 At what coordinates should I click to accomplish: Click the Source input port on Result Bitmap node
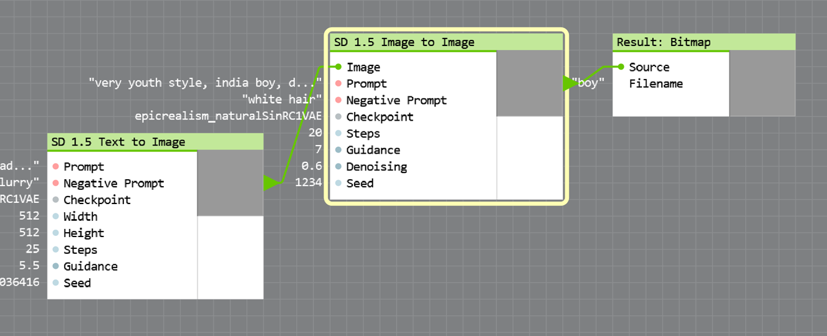pos(621,67)
